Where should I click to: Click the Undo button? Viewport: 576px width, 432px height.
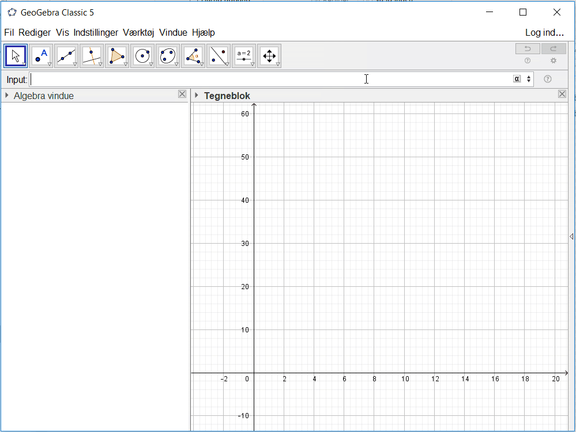[x=528, y=48]
